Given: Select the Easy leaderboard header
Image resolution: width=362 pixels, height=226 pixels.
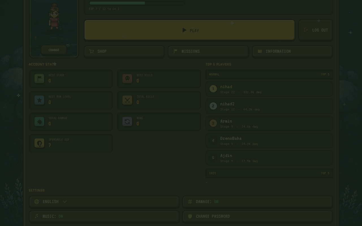Looking at the screenshot, I should pyautogui.click(x=269, y=173).
